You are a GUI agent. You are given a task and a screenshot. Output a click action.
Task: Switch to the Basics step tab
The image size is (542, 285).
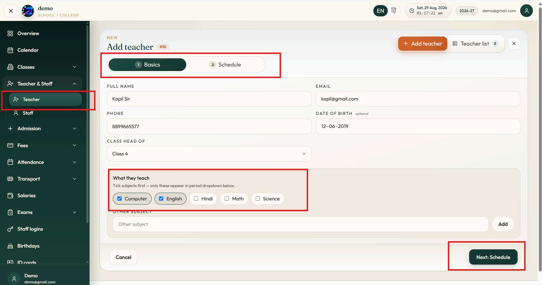147,65
